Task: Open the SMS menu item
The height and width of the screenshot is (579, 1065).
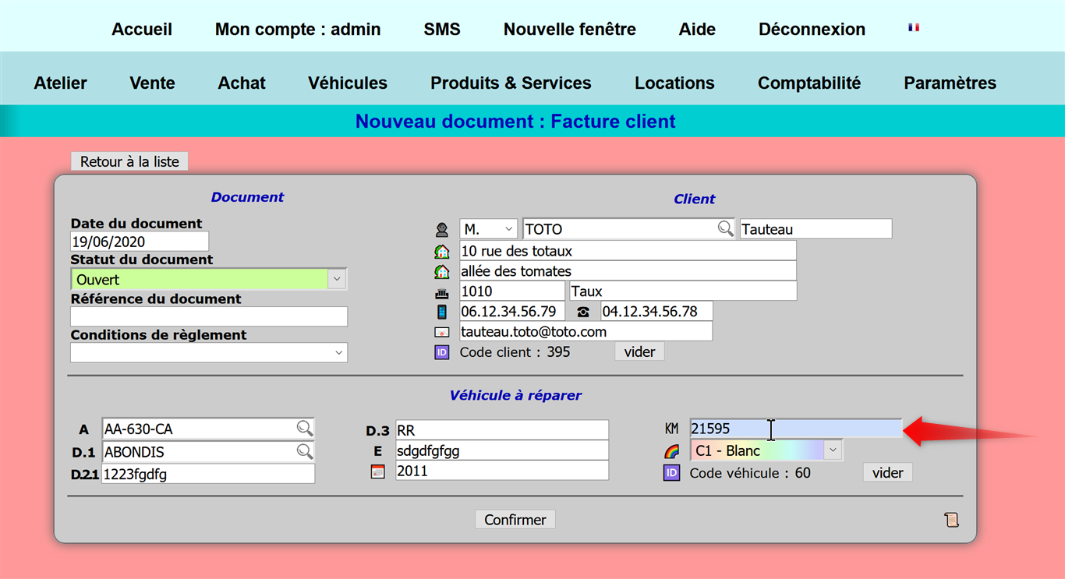Action: coord(442,30)
